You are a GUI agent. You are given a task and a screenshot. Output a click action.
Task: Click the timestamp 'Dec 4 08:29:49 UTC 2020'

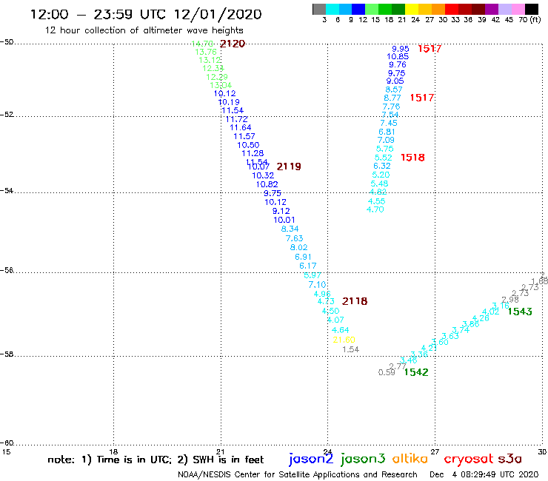click(x=484, y=475)
